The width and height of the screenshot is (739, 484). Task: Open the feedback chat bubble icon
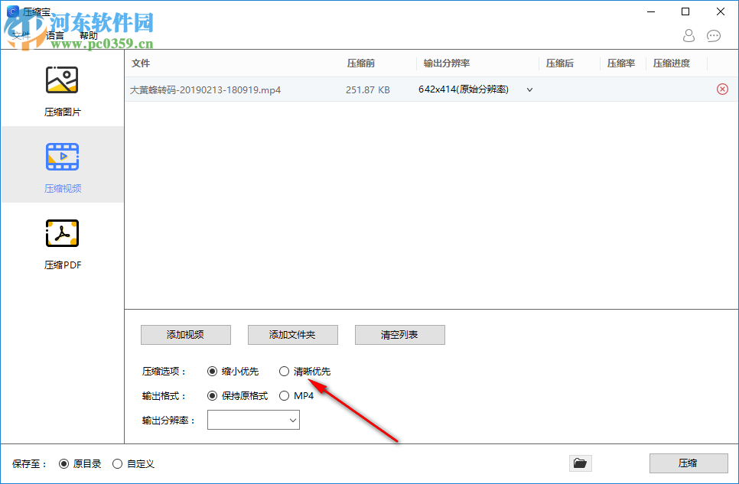pos(714,36)
